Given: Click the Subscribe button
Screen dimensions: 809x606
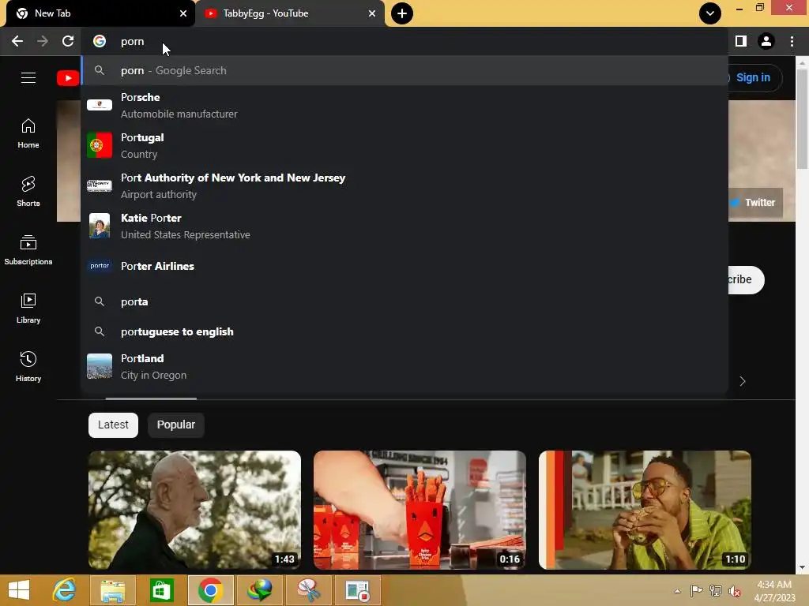Looking at the screenshot, I should coord(746,280).
